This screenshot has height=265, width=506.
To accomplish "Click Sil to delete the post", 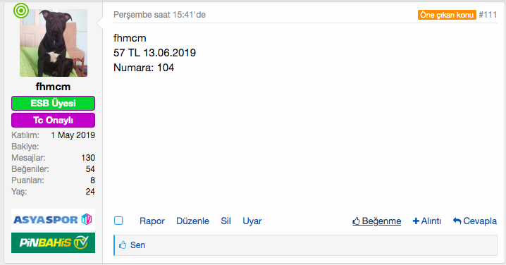I will pos(226,221).
